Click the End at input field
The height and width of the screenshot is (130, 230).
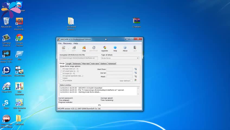click(120, 73)
